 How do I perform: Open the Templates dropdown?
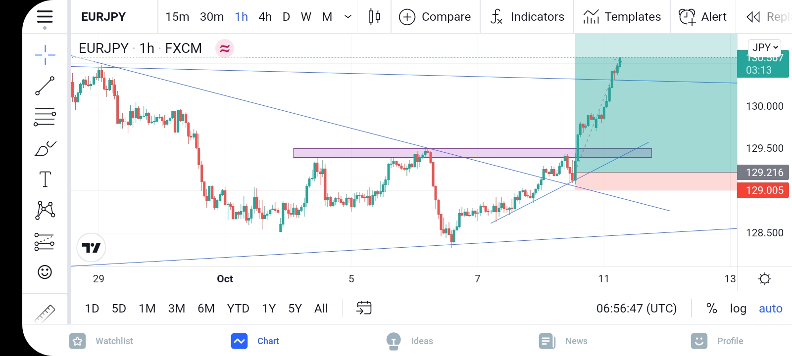pyautogui.click(x=622, y=17)
